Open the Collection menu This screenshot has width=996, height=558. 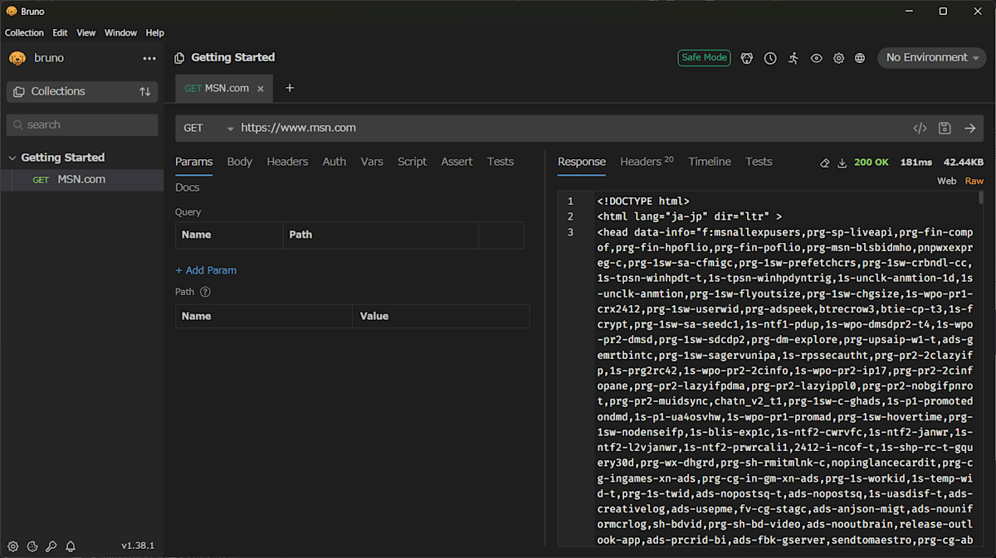[24, 33]
